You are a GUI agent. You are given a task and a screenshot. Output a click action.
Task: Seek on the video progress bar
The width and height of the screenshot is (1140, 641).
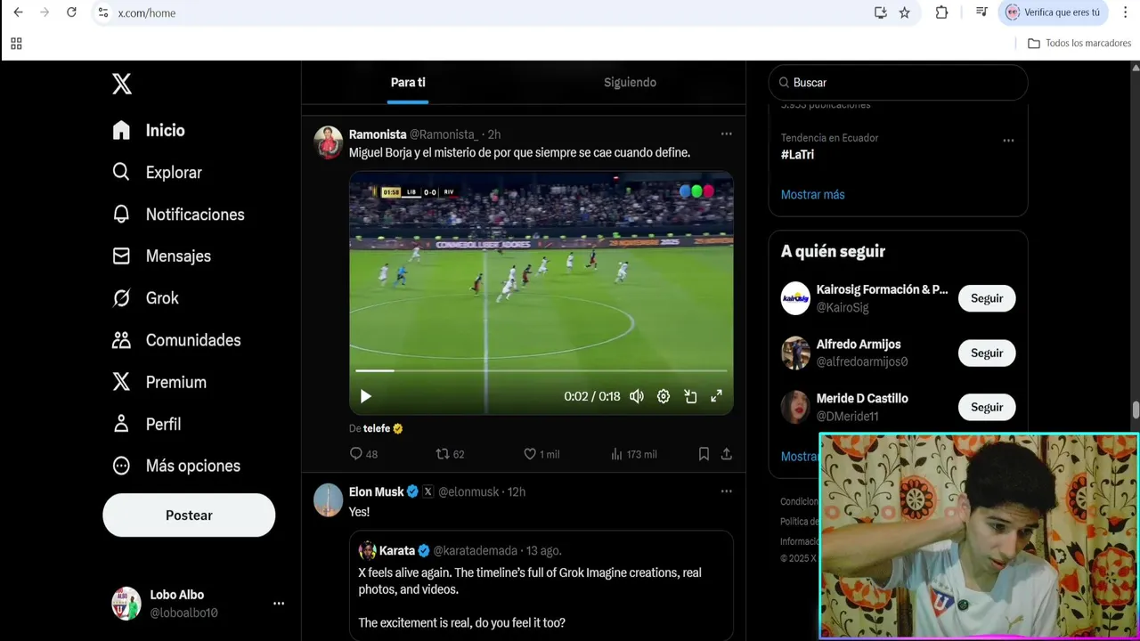[x=541, y=370]
